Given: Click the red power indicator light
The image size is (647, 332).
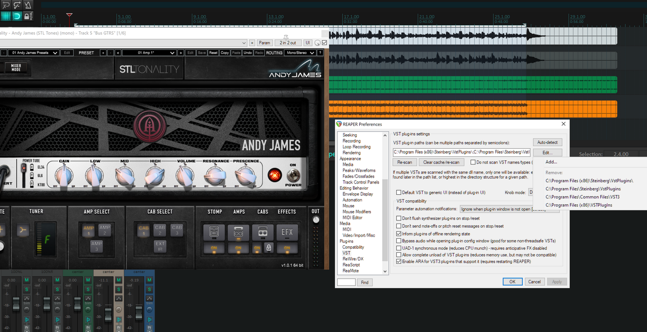Looking at the screenshot, I should coord(275,175).
